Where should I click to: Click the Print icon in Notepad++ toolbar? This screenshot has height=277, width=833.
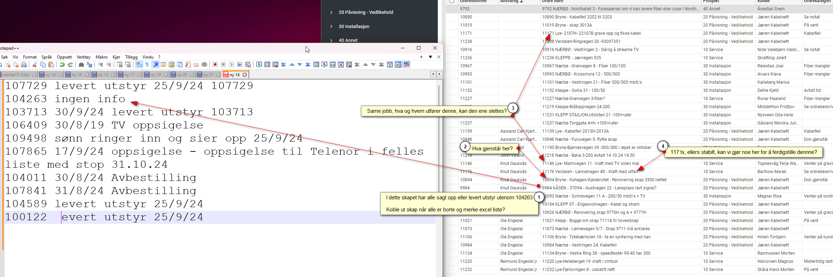[24, 65]
